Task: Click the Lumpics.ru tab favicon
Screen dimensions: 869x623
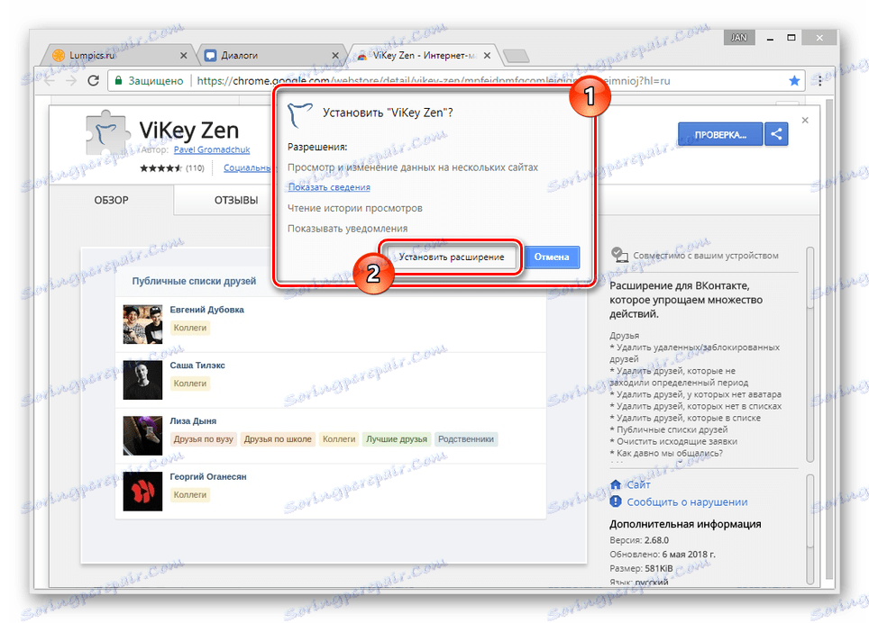Action: click(59, 55)
